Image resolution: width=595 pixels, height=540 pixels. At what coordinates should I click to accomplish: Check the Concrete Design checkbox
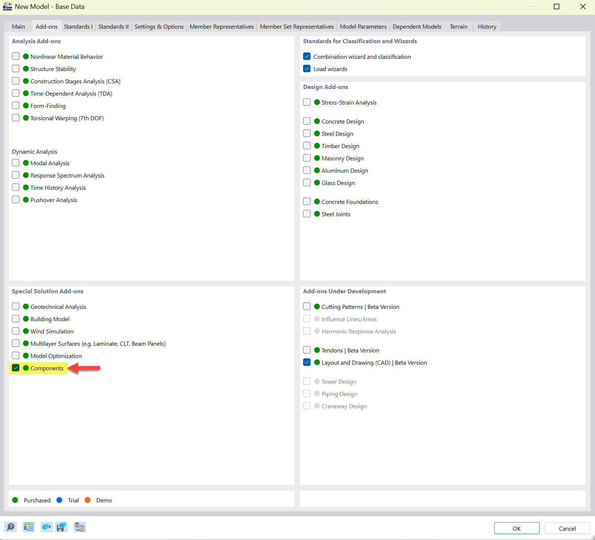point(307,121)
